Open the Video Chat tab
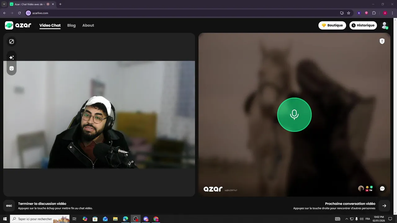The height and width of the screenshot is (223, 397). pyautogui.click(x=50, y=25)
